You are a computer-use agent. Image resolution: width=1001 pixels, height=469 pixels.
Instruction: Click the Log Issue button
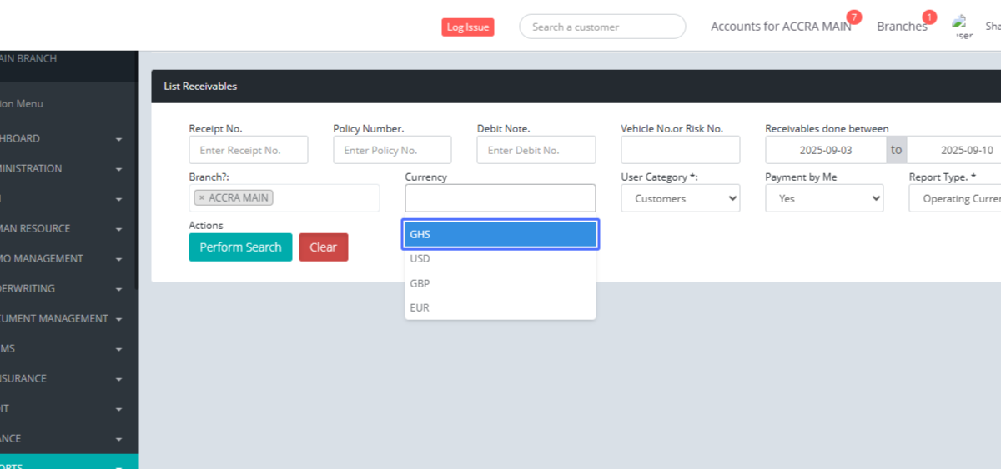pos(467,27)
